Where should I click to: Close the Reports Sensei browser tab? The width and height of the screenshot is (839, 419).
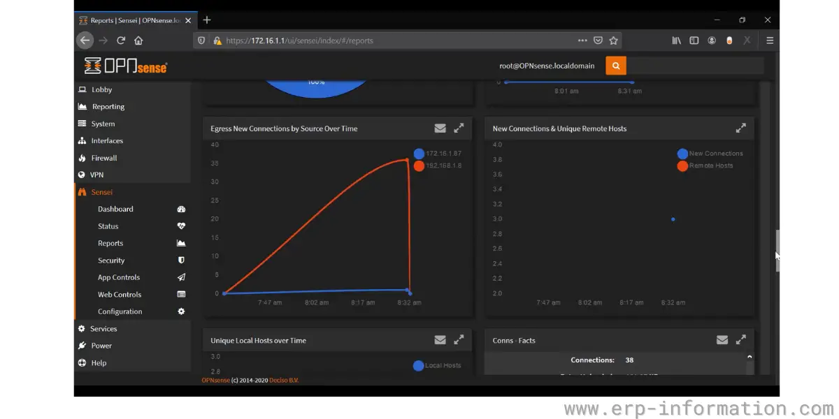(x=187, y=20)
